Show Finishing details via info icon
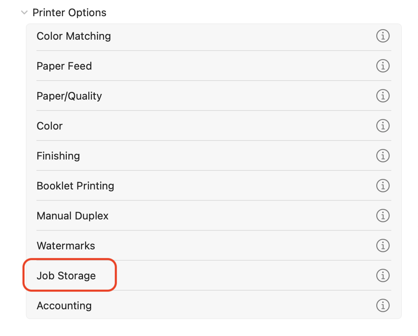This screenshot has height=336, width=418. pos(383,155)
